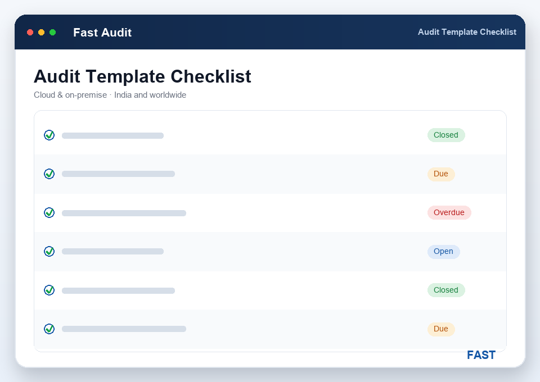Click the Closed badge in the first row
The height and width of the screenshot is (382, 540).
coord(446,135)
